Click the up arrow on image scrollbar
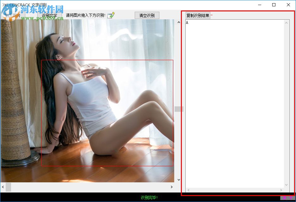Image resolution: width=296 pixels, height=202 pixels. (x=179, y=22)
